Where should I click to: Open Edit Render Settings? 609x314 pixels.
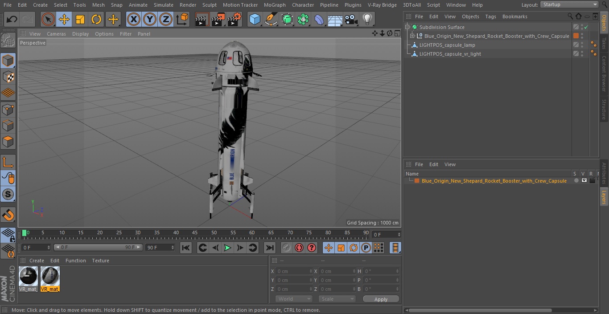pos(234,19)
